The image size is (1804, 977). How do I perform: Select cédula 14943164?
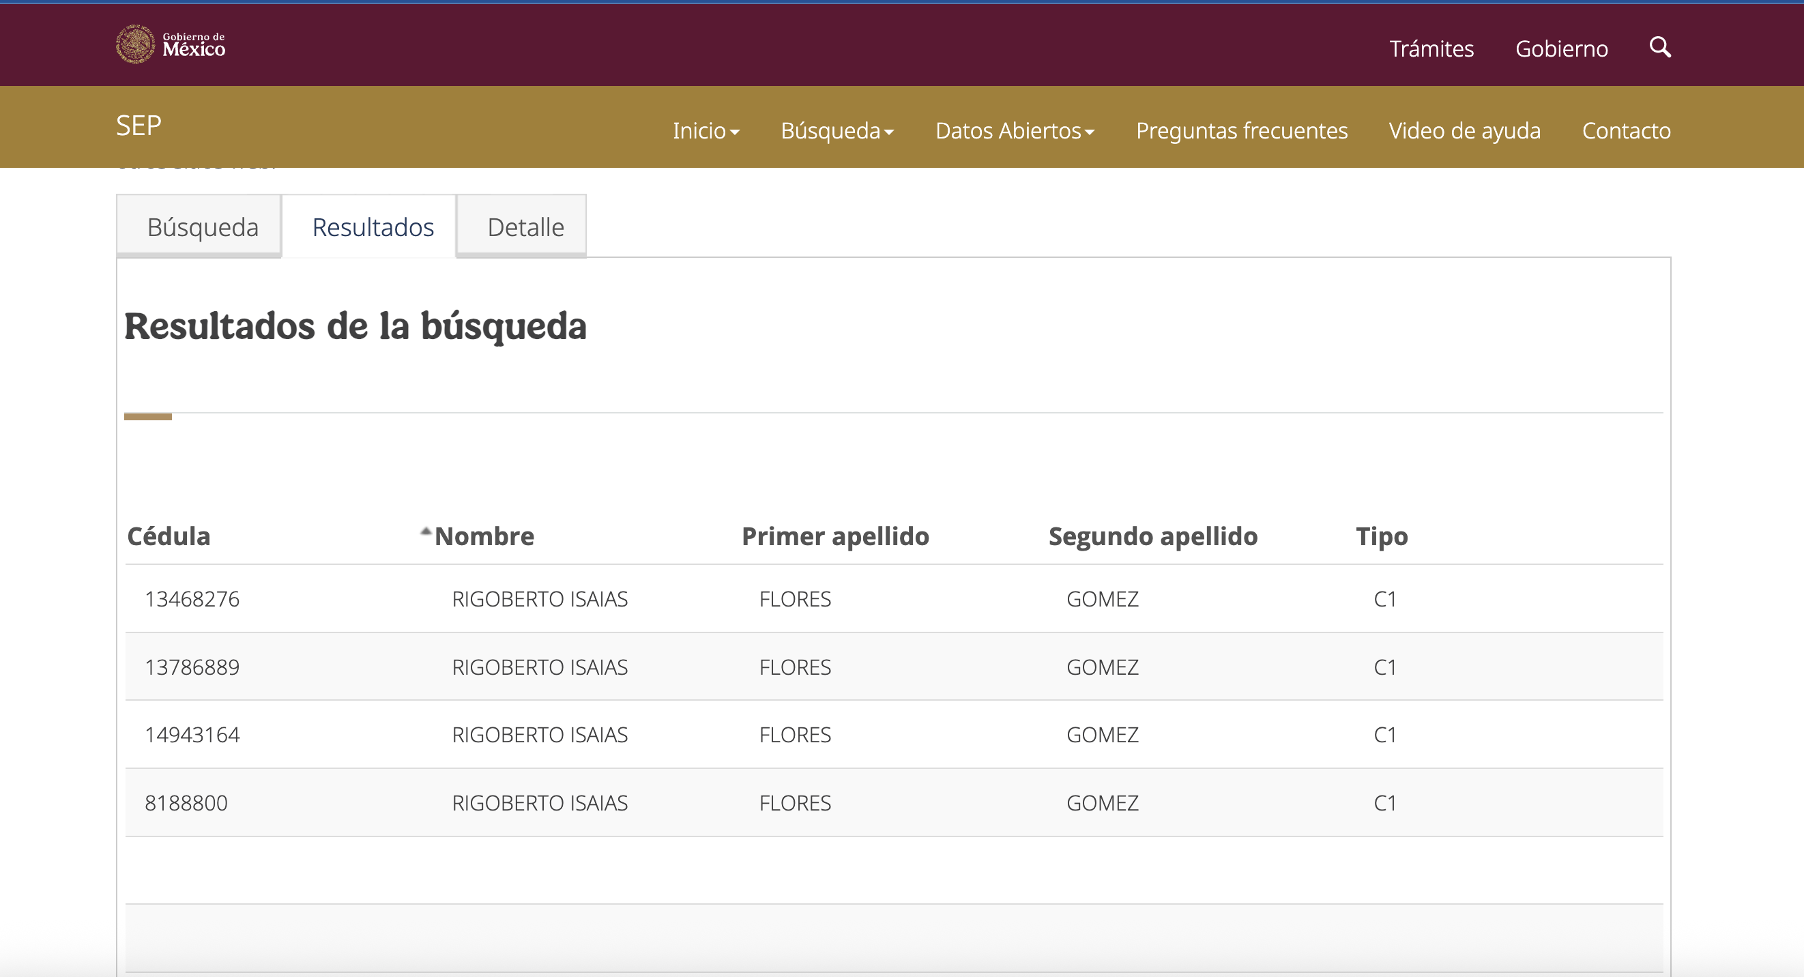pos(192,735)
